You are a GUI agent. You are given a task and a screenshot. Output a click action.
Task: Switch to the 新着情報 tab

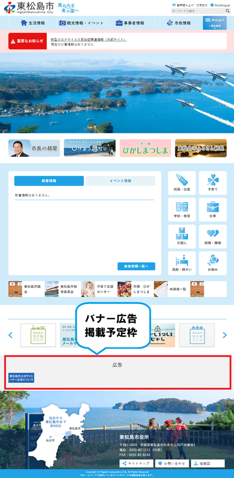click(x=49, y=181)
